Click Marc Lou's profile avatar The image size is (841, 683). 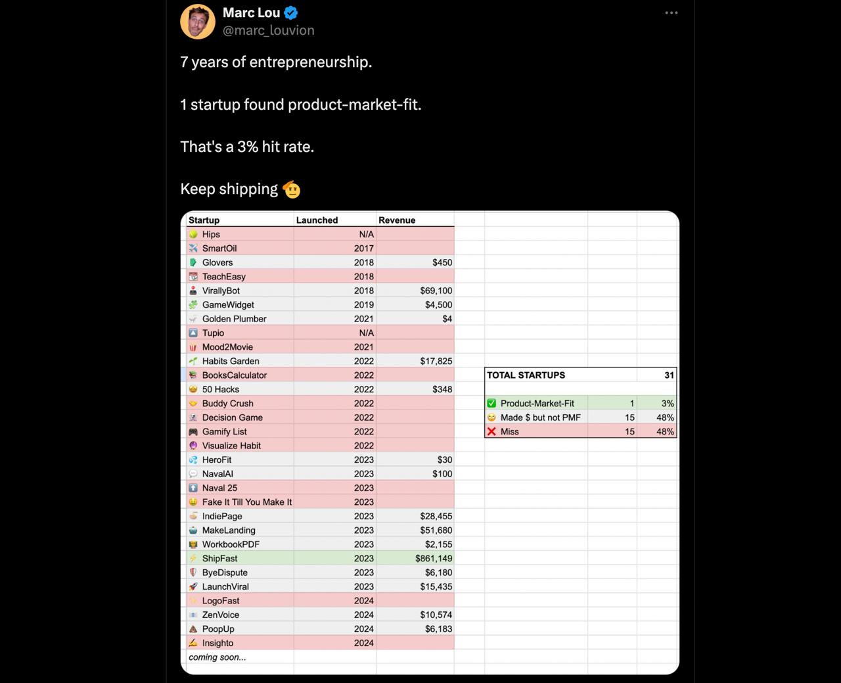coord(198,22)
